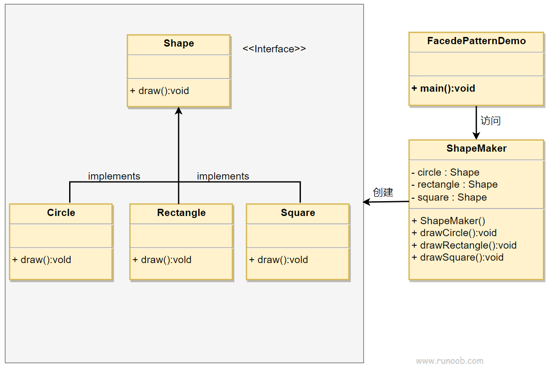This screenshot has width=552, height=372.
Task: Select Circle's '+ draw():vold' method
Action: [42, 260]
